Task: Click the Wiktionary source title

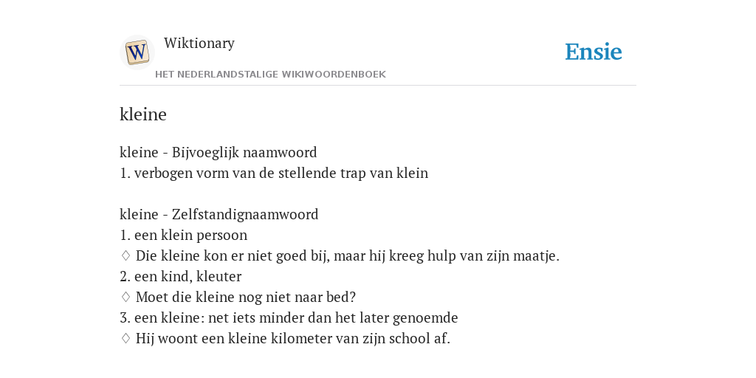Action: pyautogui.click(x=199, y=43)
